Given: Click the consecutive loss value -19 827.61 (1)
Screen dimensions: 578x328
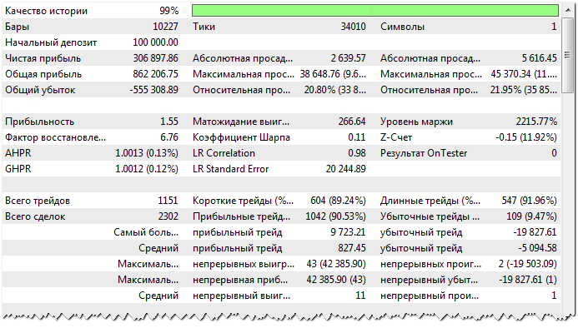Looking at the screenshot, I should pos(528,280).
